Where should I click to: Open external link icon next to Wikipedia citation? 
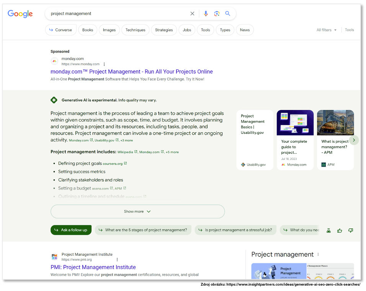136,152
